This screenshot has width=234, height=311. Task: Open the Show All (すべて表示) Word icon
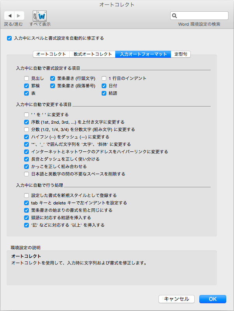39,16
